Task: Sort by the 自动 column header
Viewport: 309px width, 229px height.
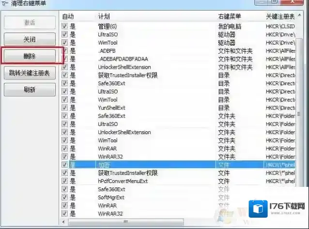Action: [68, 16]
